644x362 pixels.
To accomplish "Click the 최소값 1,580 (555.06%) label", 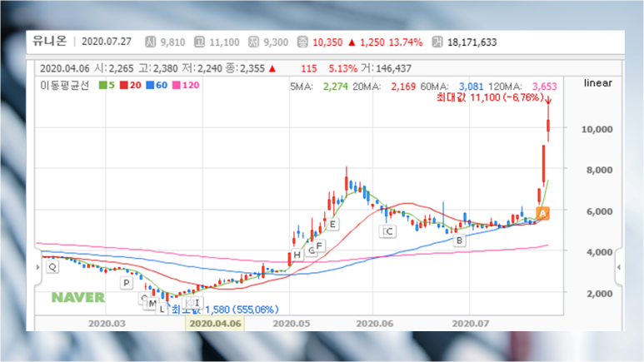I will tap(225, 310).
